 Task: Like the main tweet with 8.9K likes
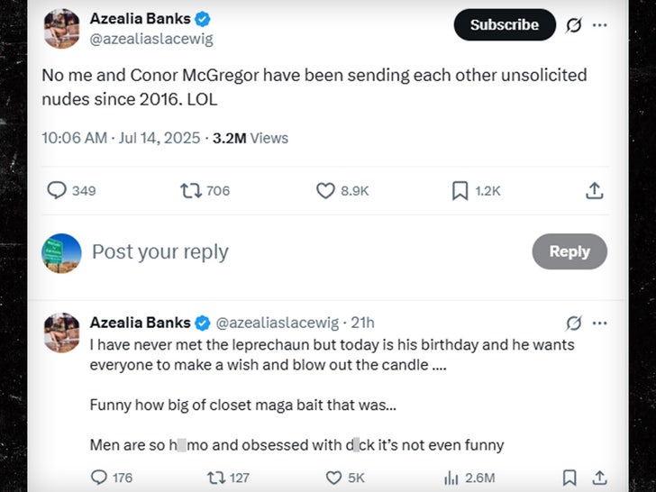pyautogui.click(x=326, y=190)
